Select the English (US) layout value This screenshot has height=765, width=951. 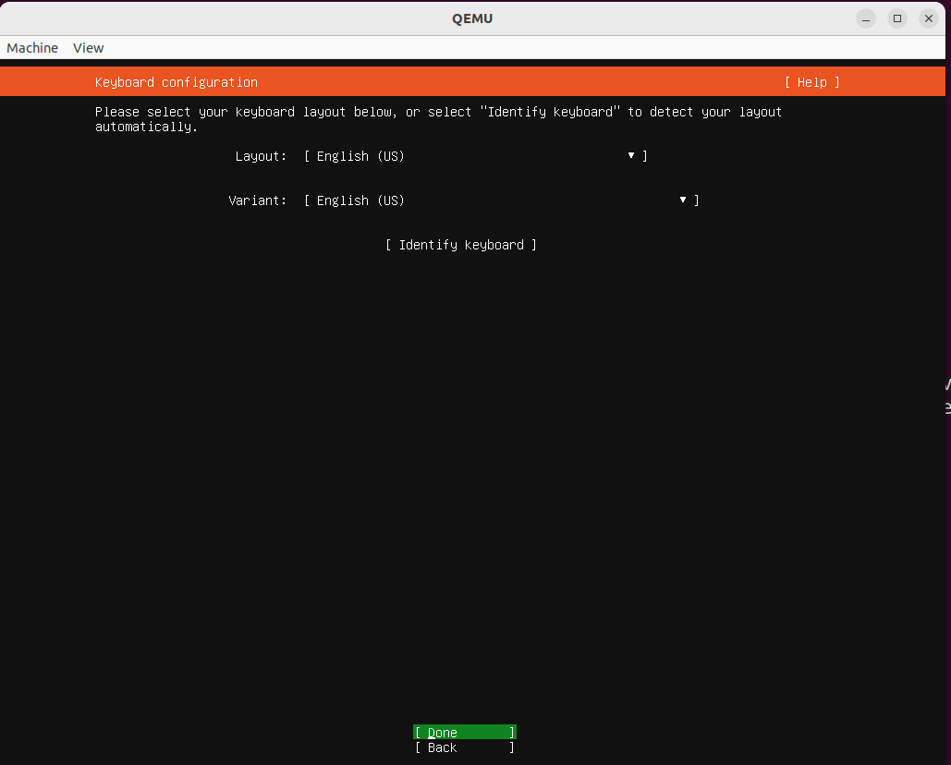coord(354,156)
